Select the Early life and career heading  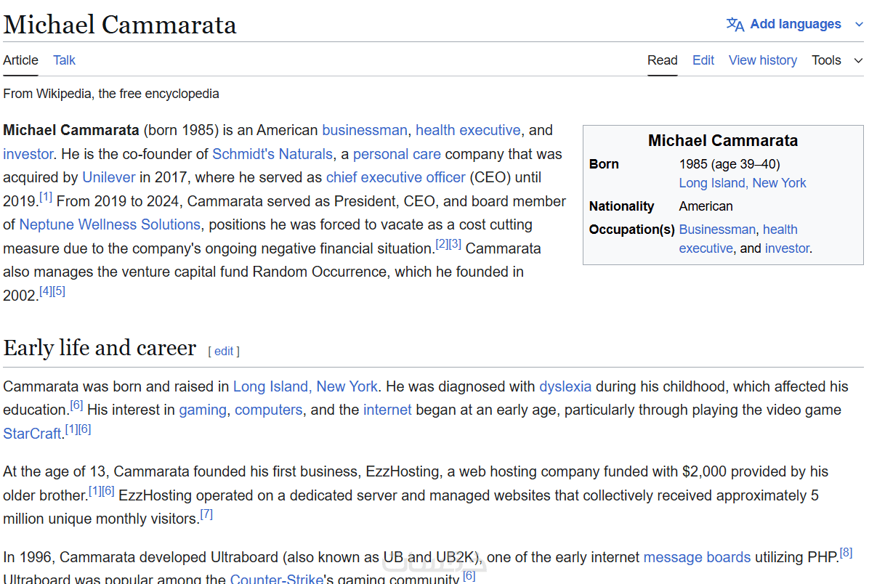click(100, 348)
